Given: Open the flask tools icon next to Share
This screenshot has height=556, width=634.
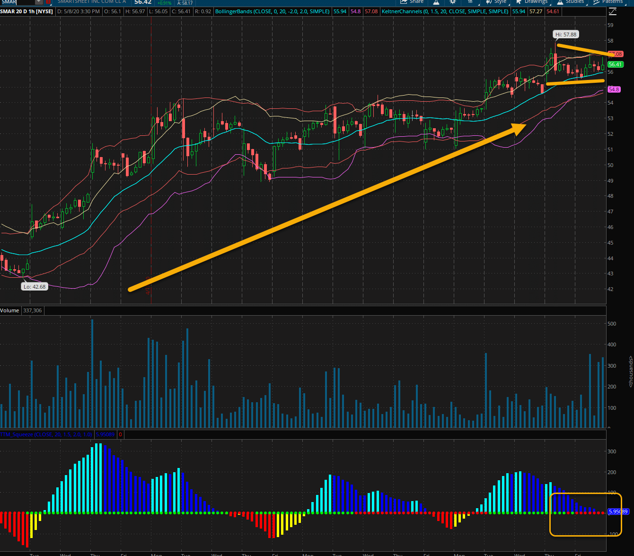Looking at the screenshot, I should (x=437, y=2).
